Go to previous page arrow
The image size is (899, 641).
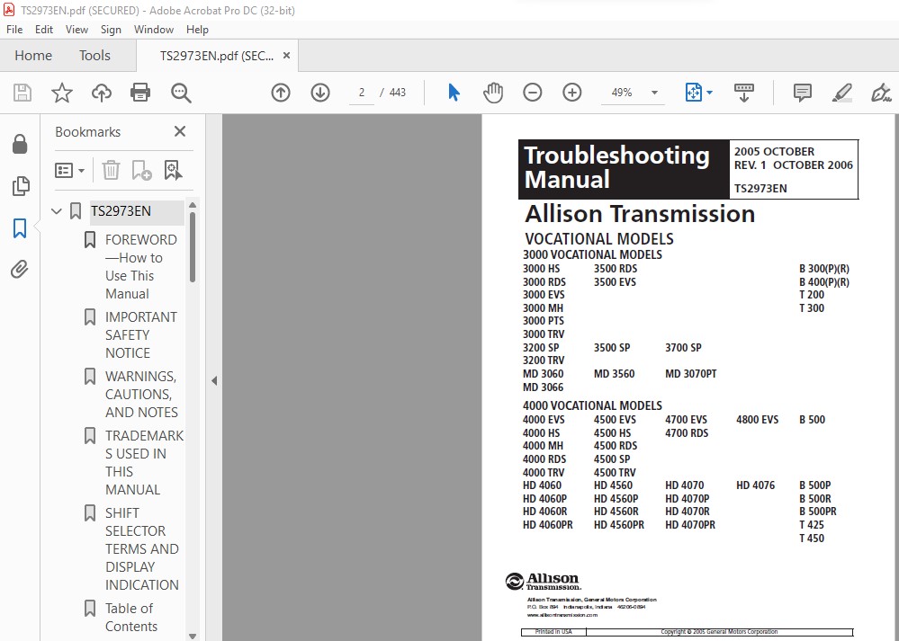tap(281, 93)
